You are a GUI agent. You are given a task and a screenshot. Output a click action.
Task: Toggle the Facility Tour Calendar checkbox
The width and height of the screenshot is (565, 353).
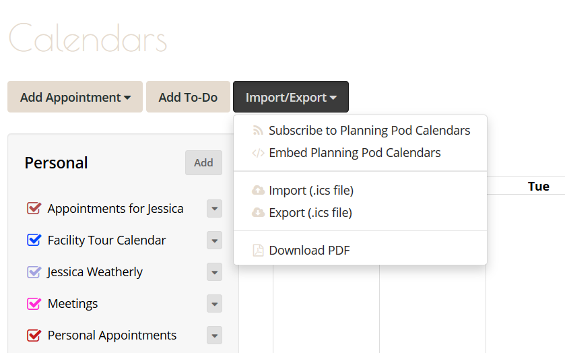34,240
